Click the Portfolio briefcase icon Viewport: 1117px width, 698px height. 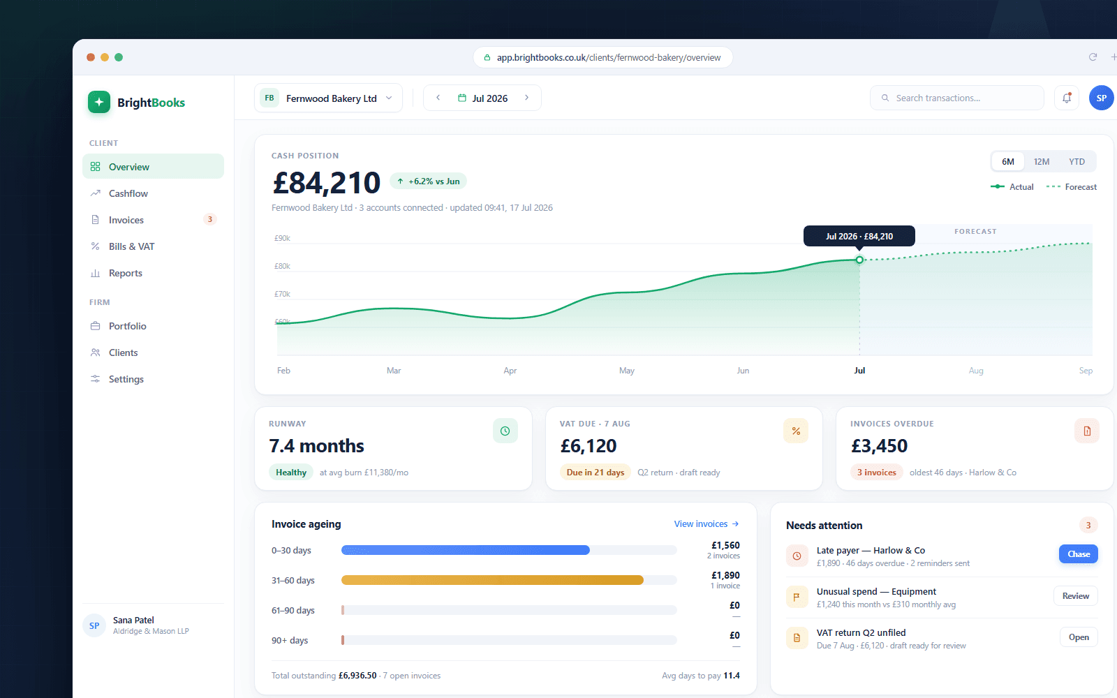pyautogui.click(x=96, y=326)
